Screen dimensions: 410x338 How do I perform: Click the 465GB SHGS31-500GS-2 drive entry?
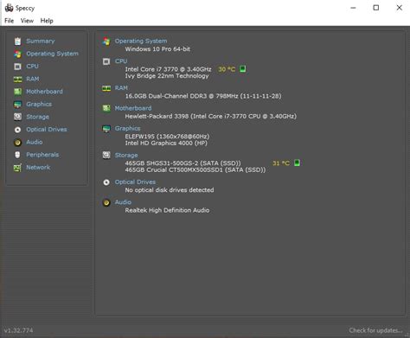point(183,163)
